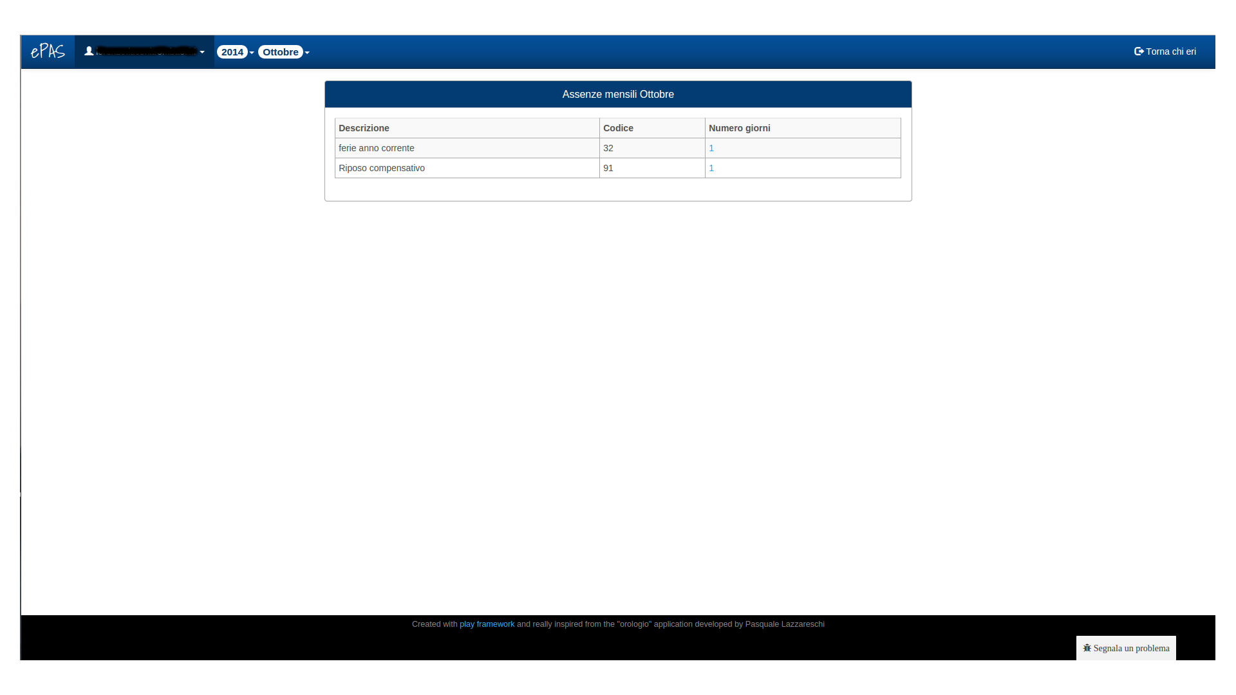Select the Riposo compensativo description cell
Screen dimensions: 1236x695
point(382,168)
